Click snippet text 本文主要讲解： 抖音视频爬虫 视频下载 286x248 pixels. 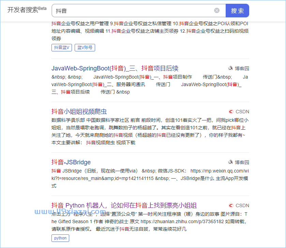[x=93, y=143]
